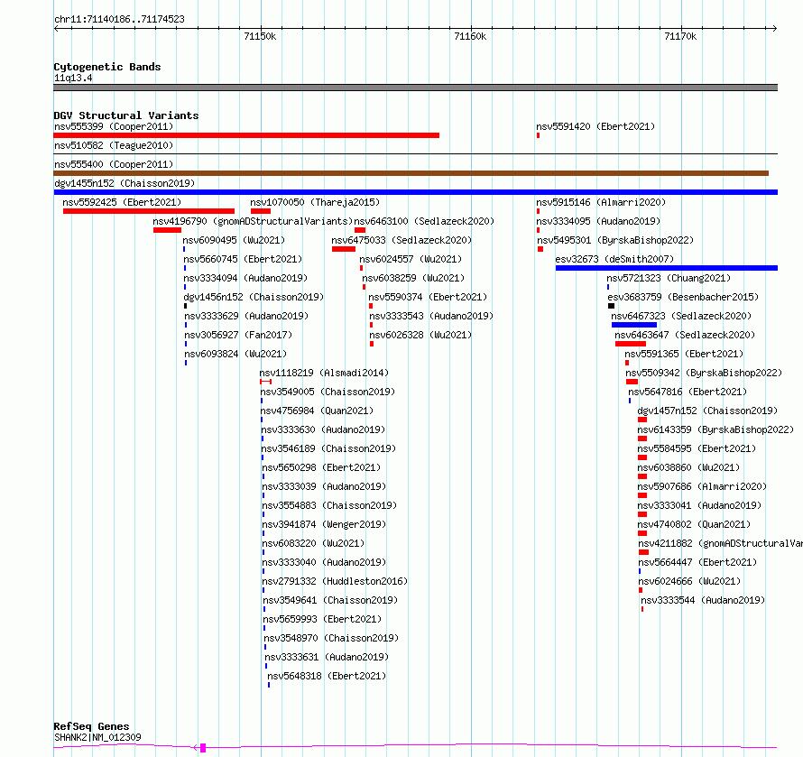Viewport: 803px width, 757px height.
Task: Click the blue esv32673 variant bar
Action: 667,268
